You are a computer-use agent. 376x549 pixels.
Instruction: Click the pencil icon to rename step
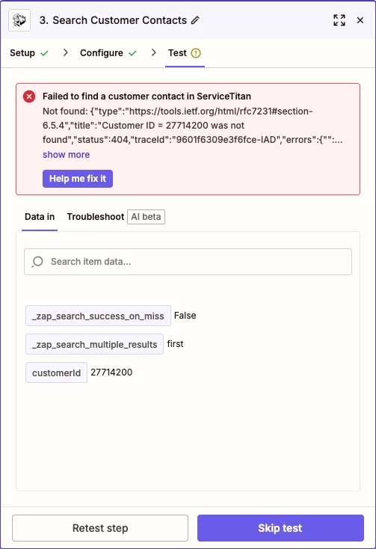tap(195, 20)
